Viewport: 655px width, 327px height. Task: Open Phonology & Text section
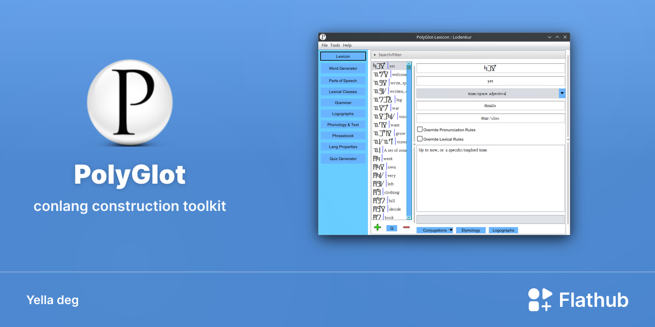pos(343,125)
